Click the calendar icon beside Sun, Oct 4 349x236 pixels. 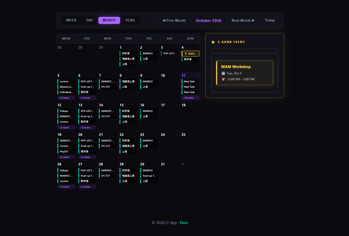(223, 73)
